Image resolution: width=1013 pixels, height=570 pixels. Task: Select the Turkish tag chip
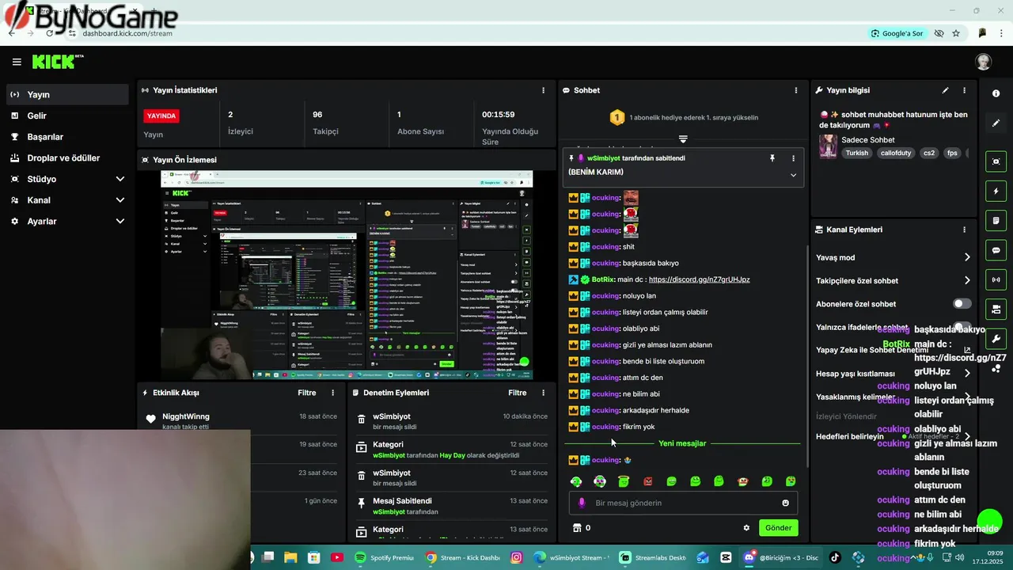click(x=856, y=153)
